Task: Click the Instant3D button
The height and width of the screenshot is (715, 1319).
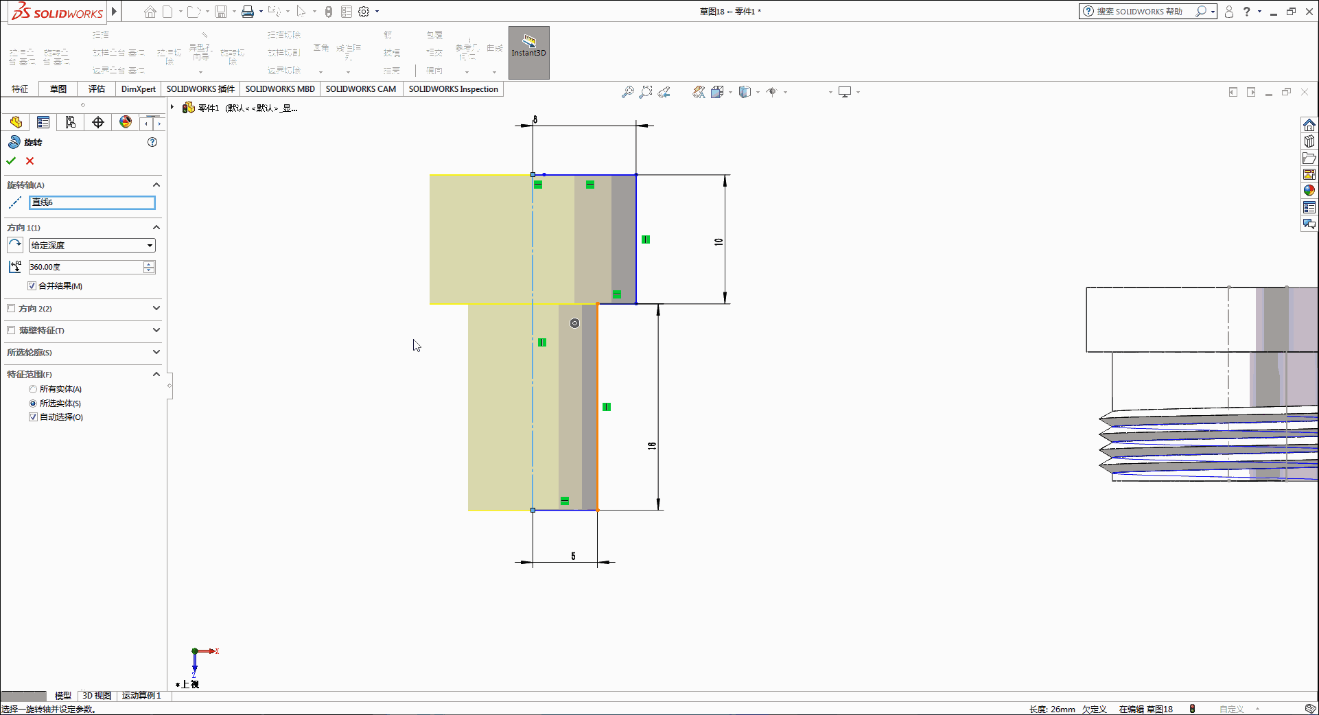Action: (528, 53)
